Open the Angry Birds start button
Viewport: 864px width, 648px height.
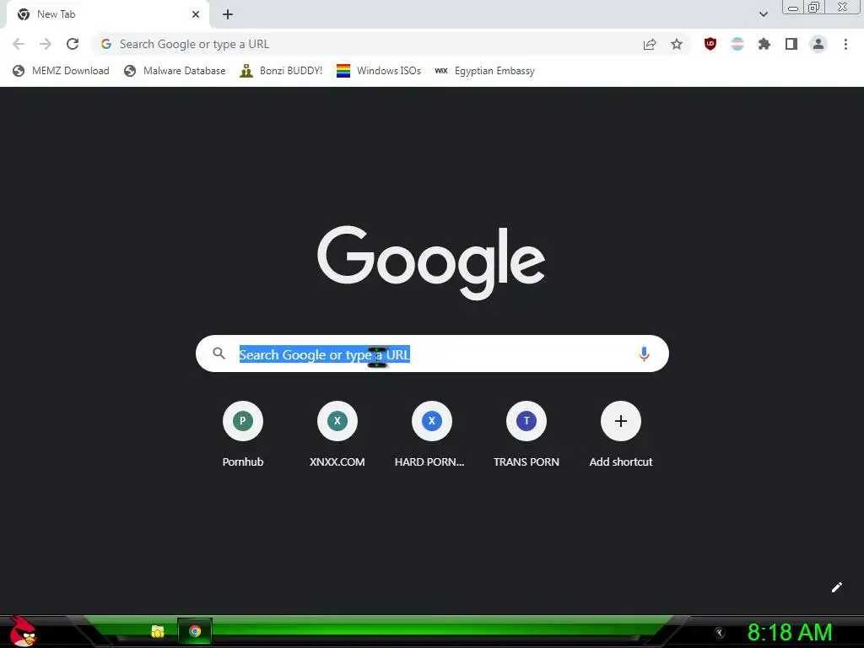pyautogui.click(x=23, y=631)
